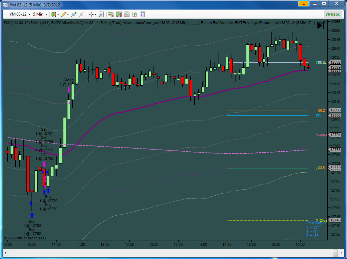Click the orange 38.2 Fibonacci label
The image size is (347, 259).
click(x=321, y=111)
